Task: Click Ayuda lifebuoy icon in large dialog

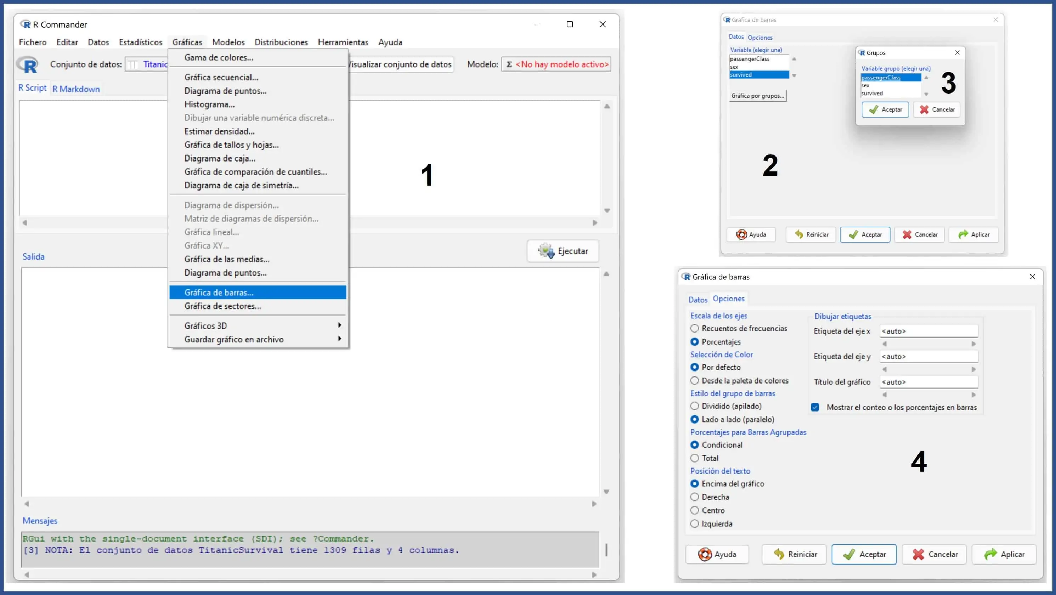Action: tap(705, 554)
